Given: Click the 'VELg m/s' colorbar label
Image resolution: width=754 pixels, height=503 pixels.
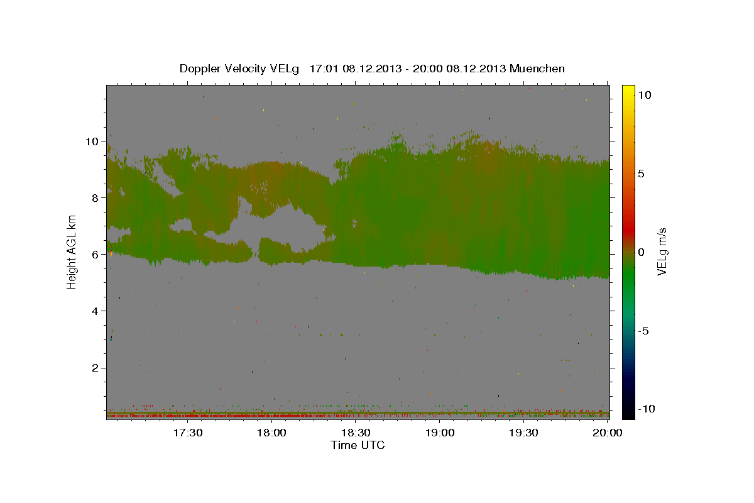Looking at the screenshot, I should (x=662, y=251).
